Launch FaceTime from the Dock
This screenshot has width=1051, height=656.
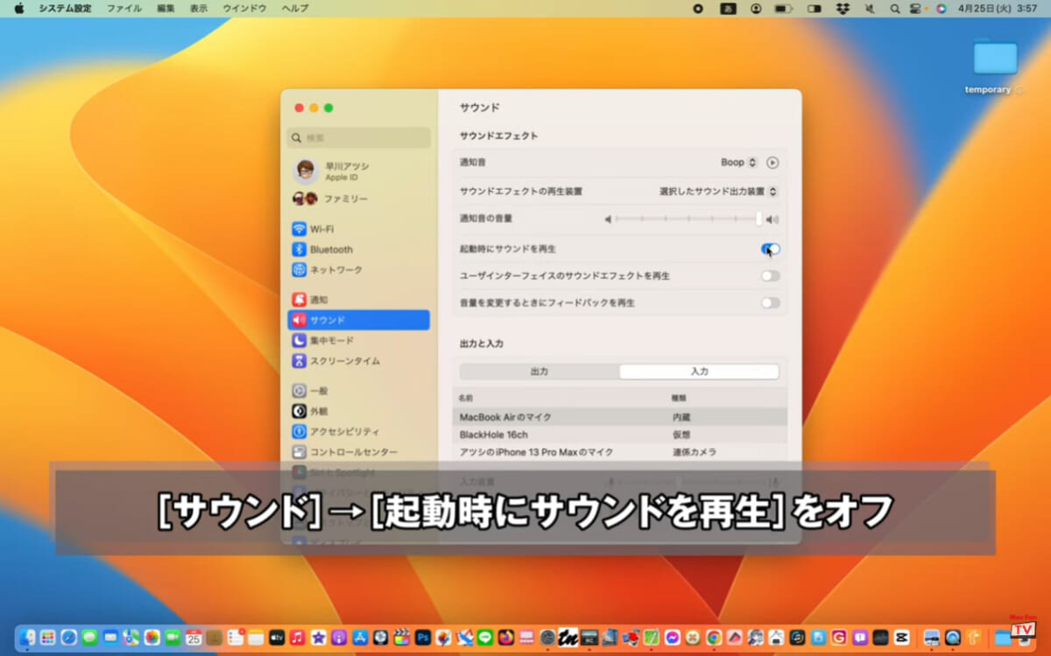(173, 638)
